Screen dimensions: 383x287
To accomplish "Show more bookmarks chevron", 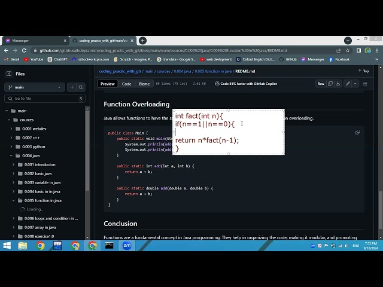I will (376, 59).
